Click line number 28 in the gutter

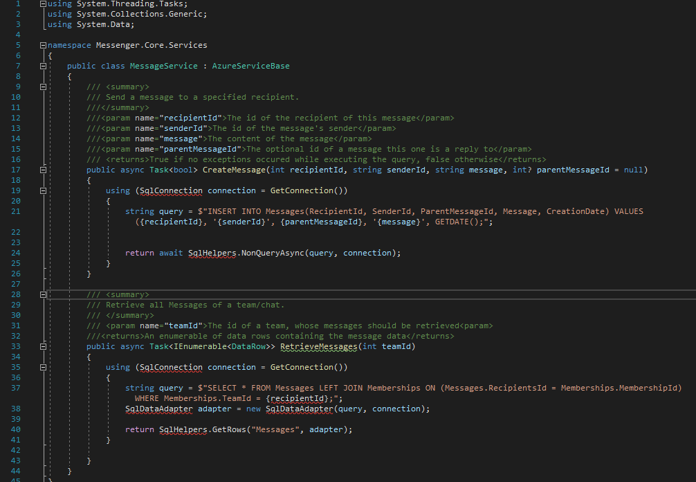(16, 294)
